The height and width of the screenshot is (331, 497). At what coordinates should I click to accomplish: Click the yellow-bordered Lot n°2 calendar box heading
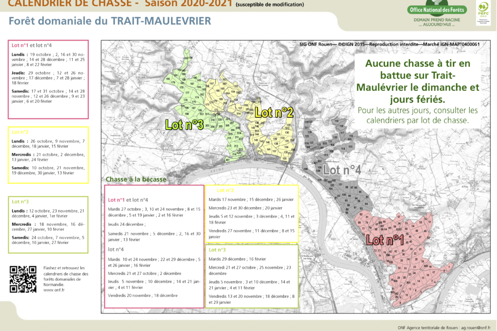[20, 131]
